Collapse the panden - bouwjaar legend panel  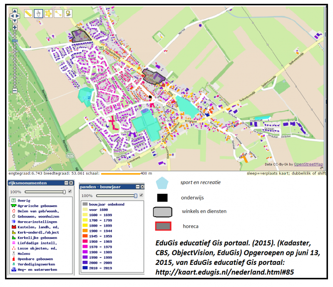[138, 187]
